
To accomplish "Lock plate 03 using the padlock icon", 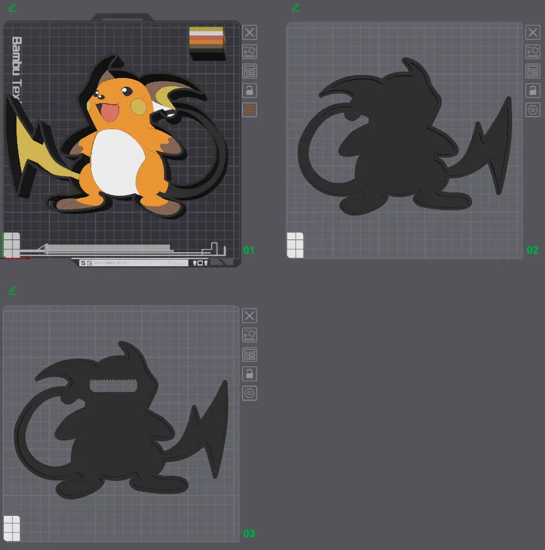I will (250, 374).
